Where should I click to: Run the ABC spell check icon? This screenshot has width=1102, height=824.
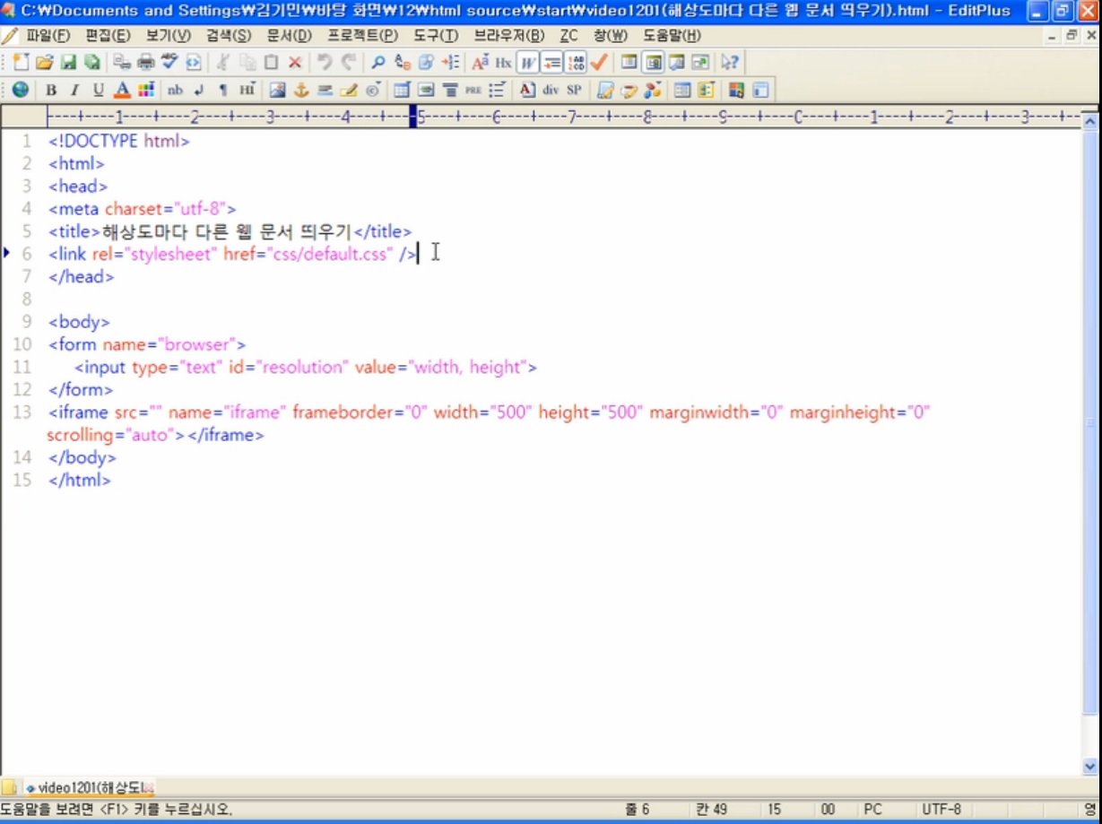[x=169, y=62]
